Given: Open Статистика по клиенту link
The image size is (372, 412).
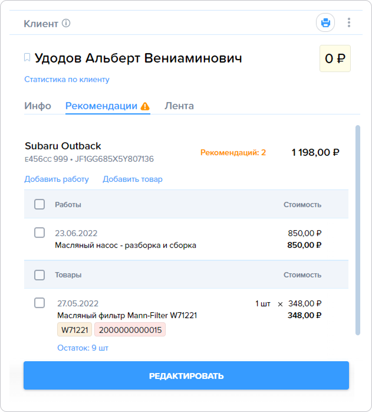Looking at the screenshot, I should [x=67, y=79].
